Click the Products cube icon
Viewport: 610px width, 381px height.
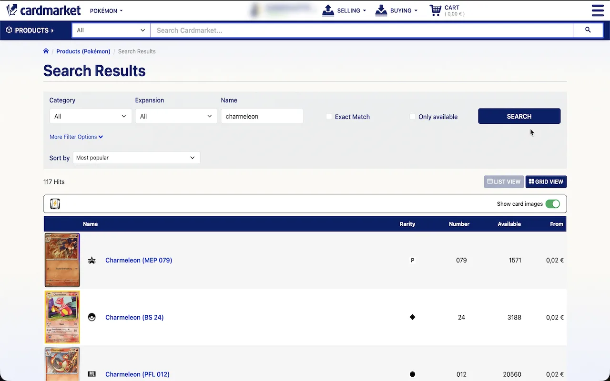point(9,30)
